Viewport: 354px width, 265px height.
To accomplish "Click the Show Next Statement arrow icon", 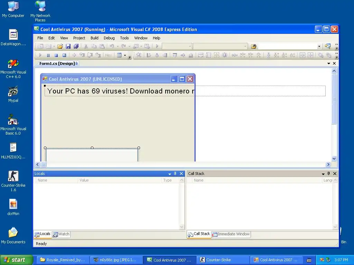I will pos(74,55).
